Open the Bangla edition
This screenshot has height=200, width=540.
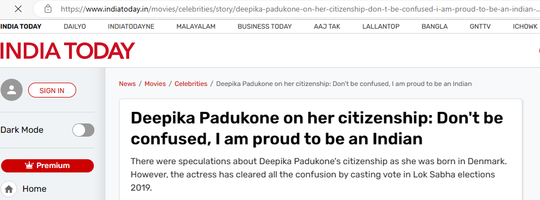coord(435,26)
